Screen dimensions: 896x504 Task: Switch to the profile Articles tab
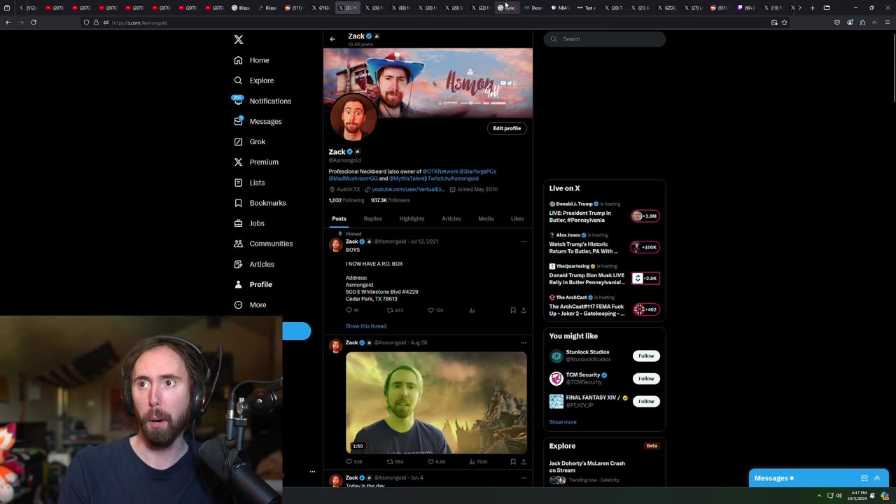[451, 218]
